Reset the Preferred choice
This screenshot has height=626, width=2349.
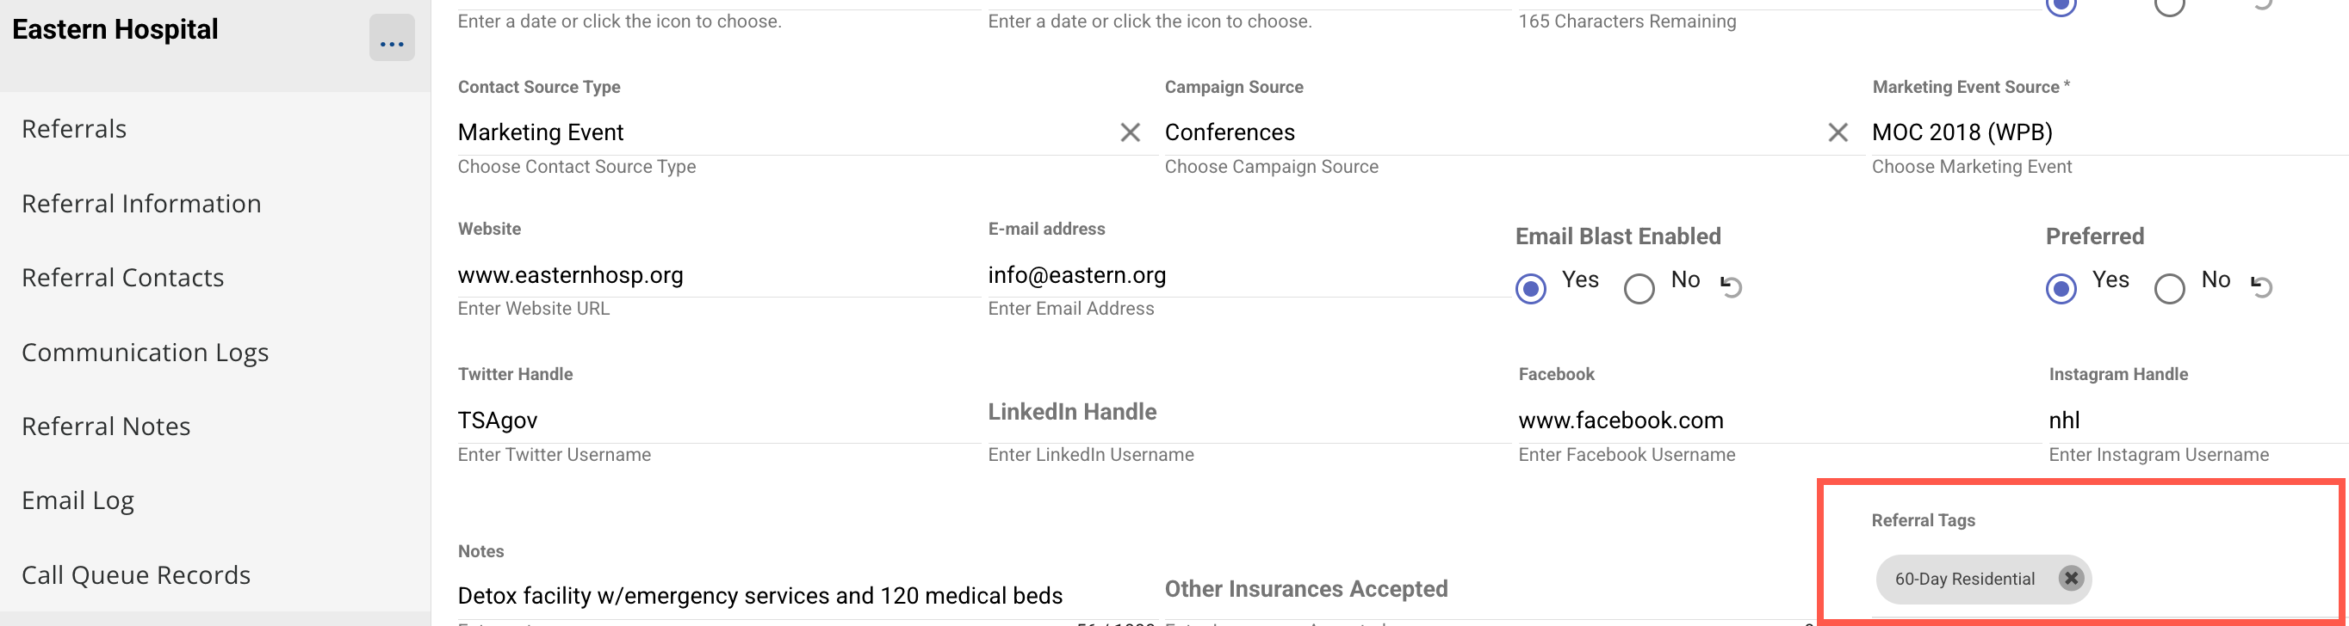(x=2261, y=287)
